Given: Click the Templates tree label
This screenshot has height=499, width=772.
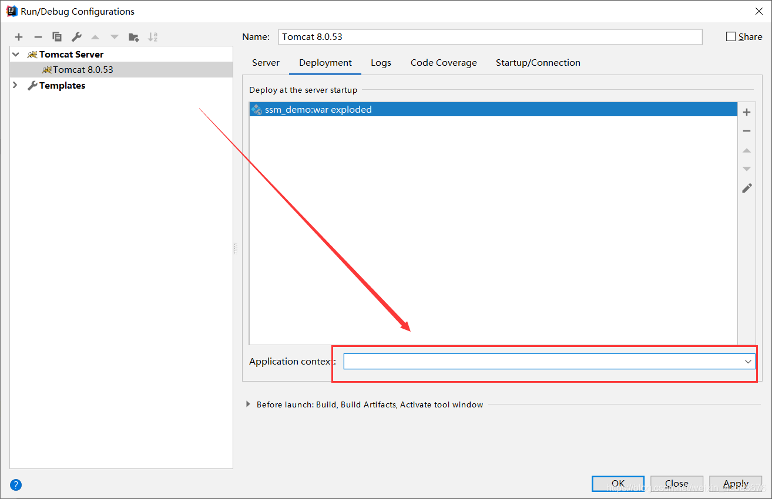Looking at the screenshot, I should 62,86.
